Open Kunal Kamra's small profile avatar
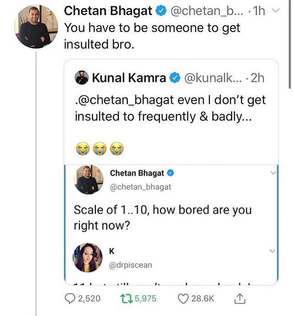The height and width of the screenshot is (316, 293). click(x=81, y=78)
